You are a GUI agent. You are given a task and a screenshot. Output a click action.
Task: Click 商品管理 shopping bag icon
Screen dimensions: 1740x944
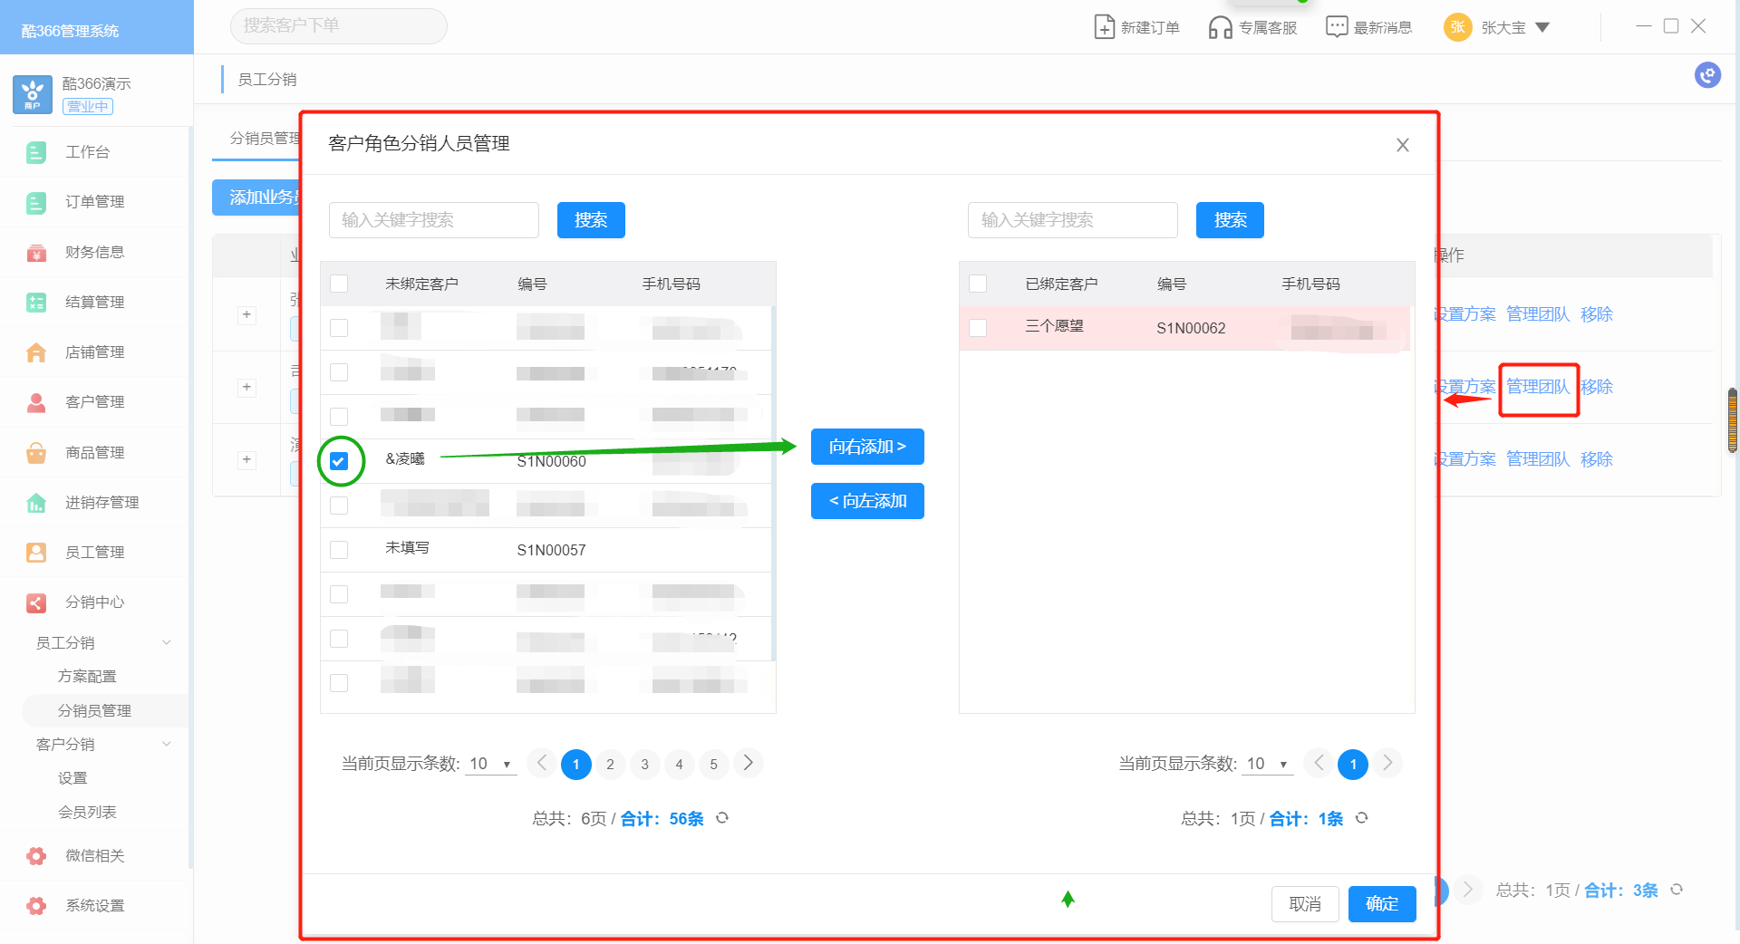pos(36,452)
